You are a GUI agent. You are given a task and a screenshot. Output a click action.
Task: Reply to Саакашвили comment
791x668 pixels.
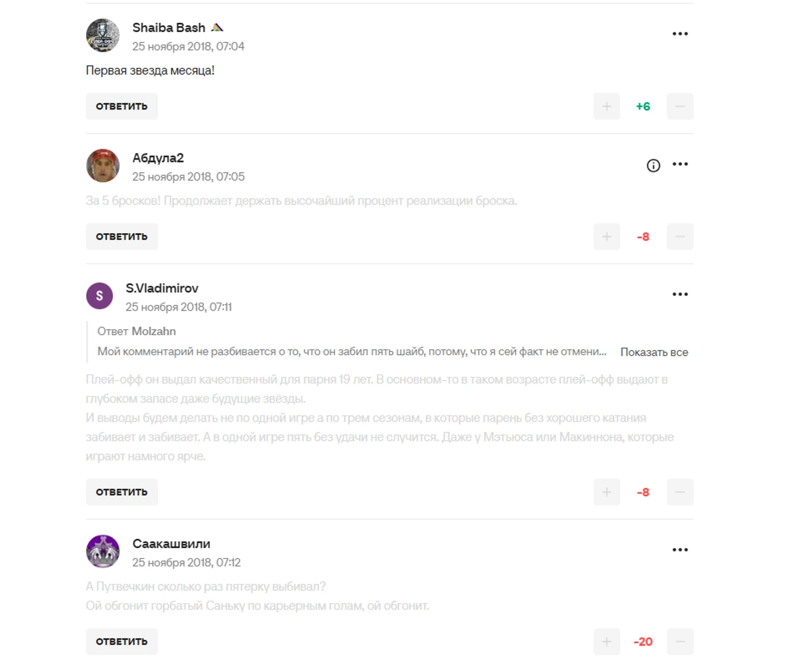pyautogui.click(x=122, y=641)
